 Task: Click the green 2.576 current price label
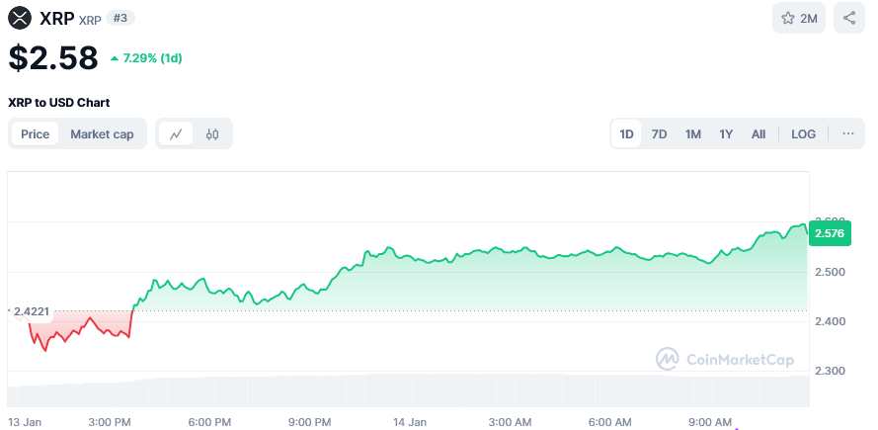click(830, 233)
